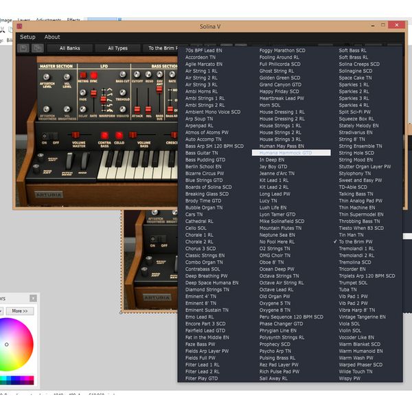This screenshot has height=412, width=412.
Task: Toggle the LFO Retrig button
Action: [x=83, y=75]
